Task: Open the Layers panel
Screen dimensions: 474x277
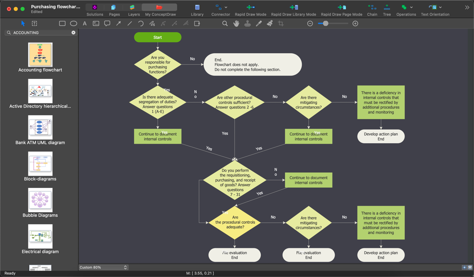Action: [134, 10]
